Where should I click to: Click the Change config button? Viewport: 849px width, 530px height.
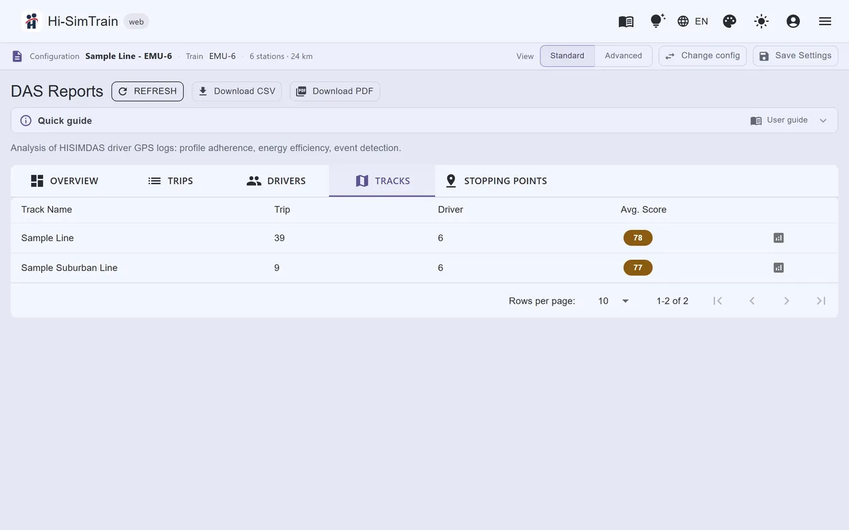click(702, 56)
